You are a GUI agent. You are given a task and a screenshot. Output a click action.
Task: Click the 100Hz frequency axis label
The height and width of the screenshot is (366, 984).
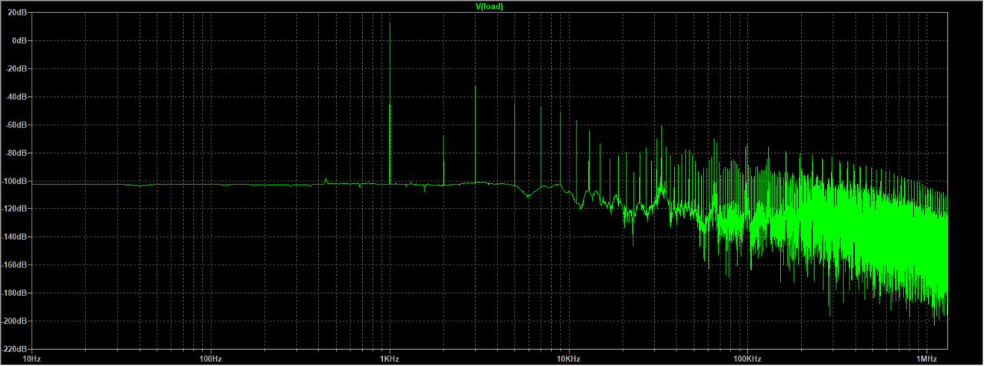pos(211,359)
